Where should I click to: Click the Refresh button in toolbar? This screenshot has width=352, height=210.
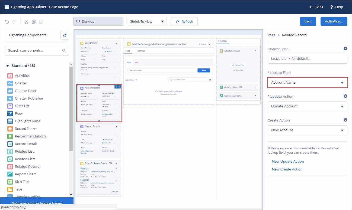pos(184,22)
